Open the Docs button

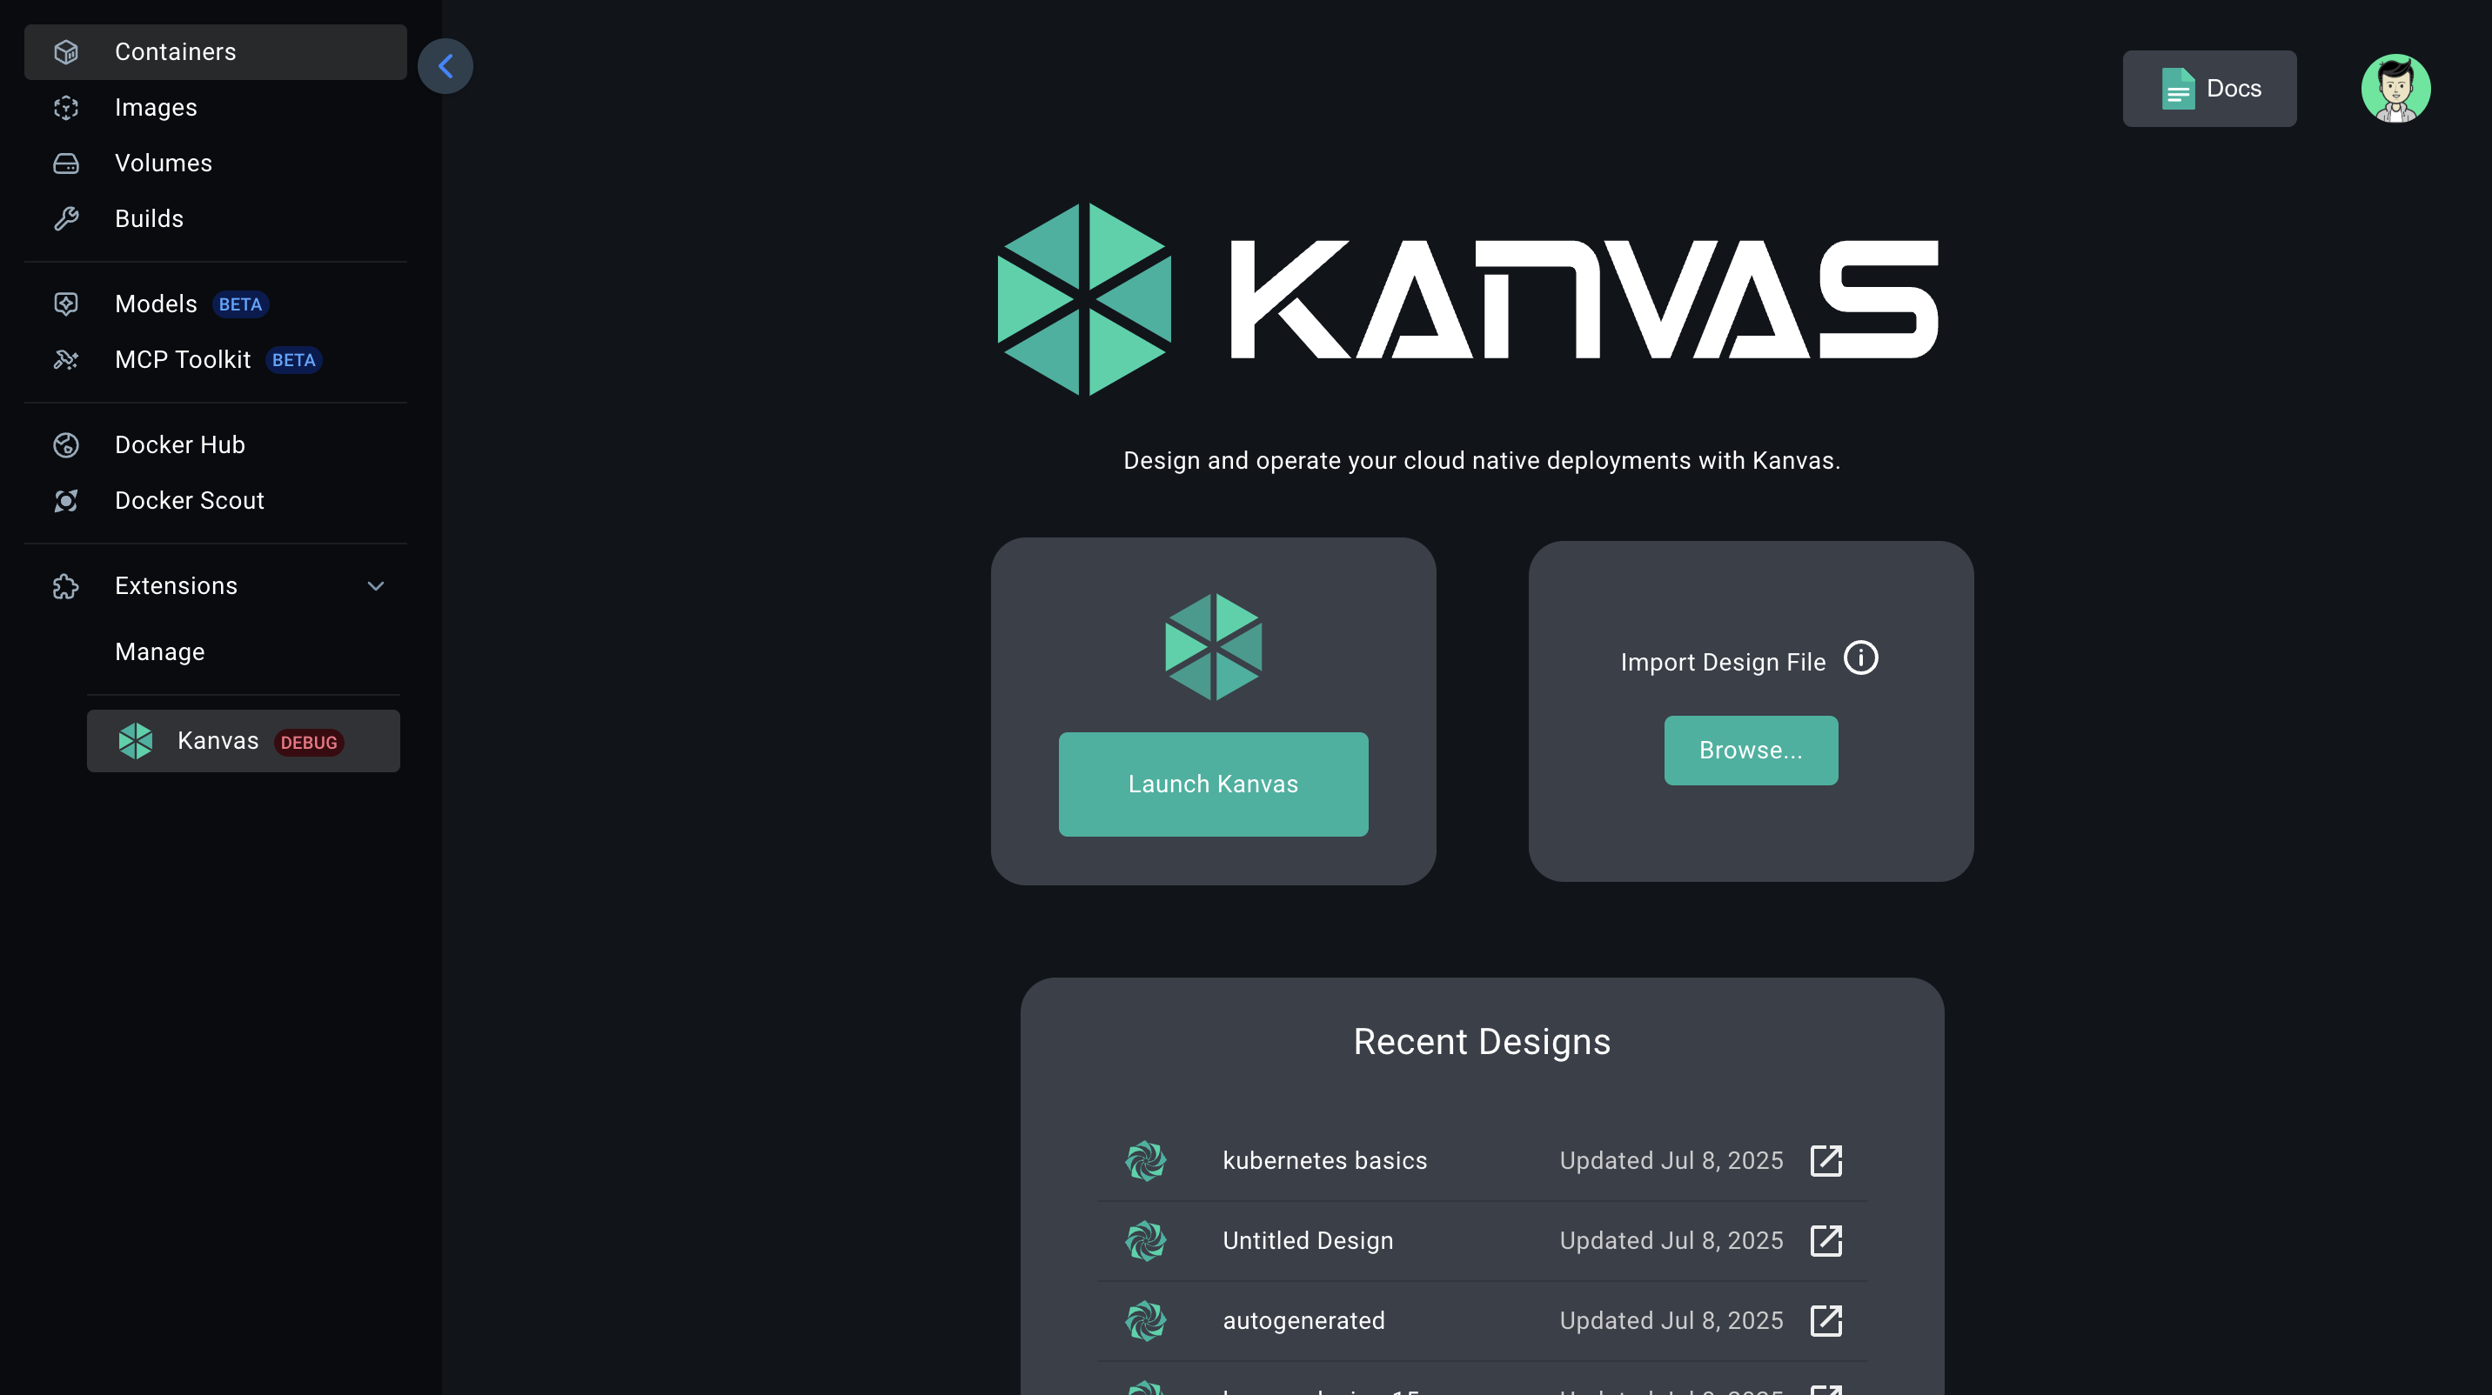pyautogui.click(x=2208, y=88)
